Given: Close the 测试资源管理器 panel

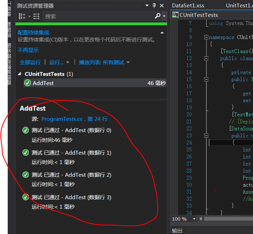Looking at the screenshot, I should (x=162, y=6).
